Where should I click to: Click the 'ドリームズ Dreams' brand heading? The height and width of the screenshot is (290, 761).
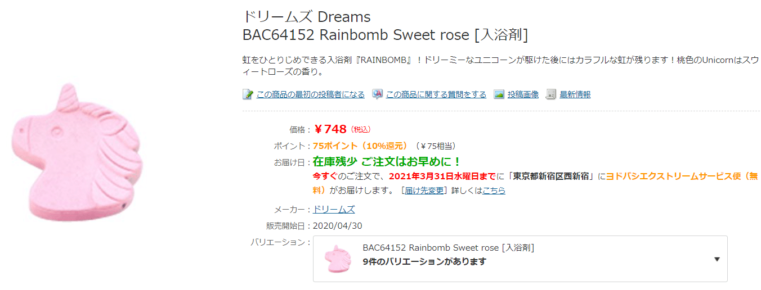pyautogui.click(x=306, y=16)
